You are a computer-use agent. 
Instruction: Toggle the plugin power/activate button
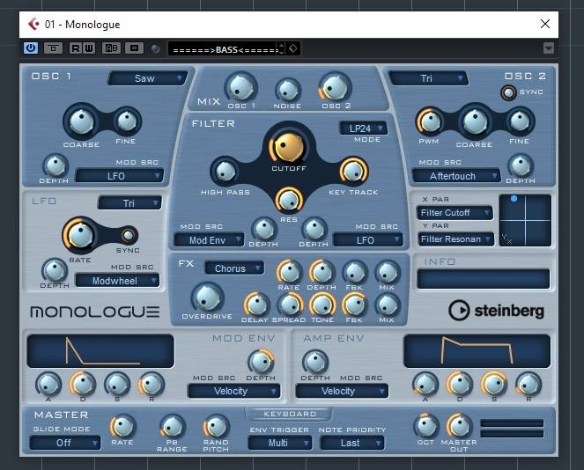31,48
